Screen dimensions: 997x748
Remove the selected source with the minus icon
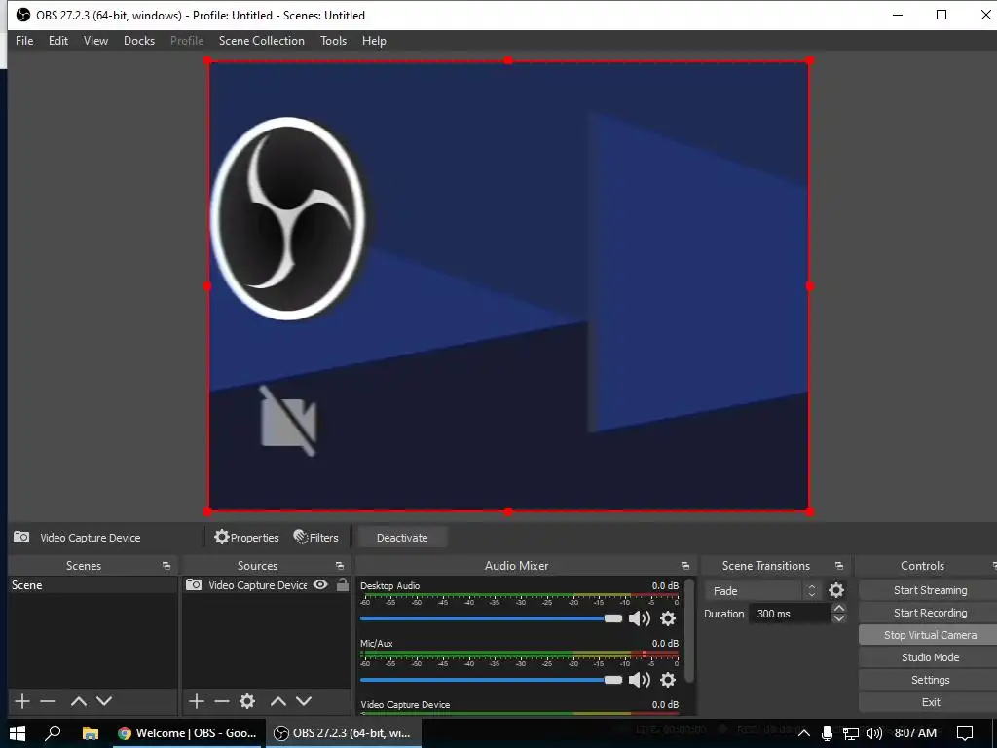(222, 701)
